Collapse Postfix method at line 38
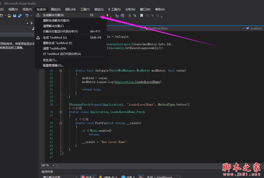 pos(61,123)
